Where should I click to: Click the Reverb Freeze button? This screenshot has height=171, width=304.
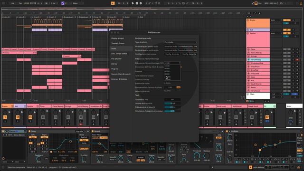[141, 157]
